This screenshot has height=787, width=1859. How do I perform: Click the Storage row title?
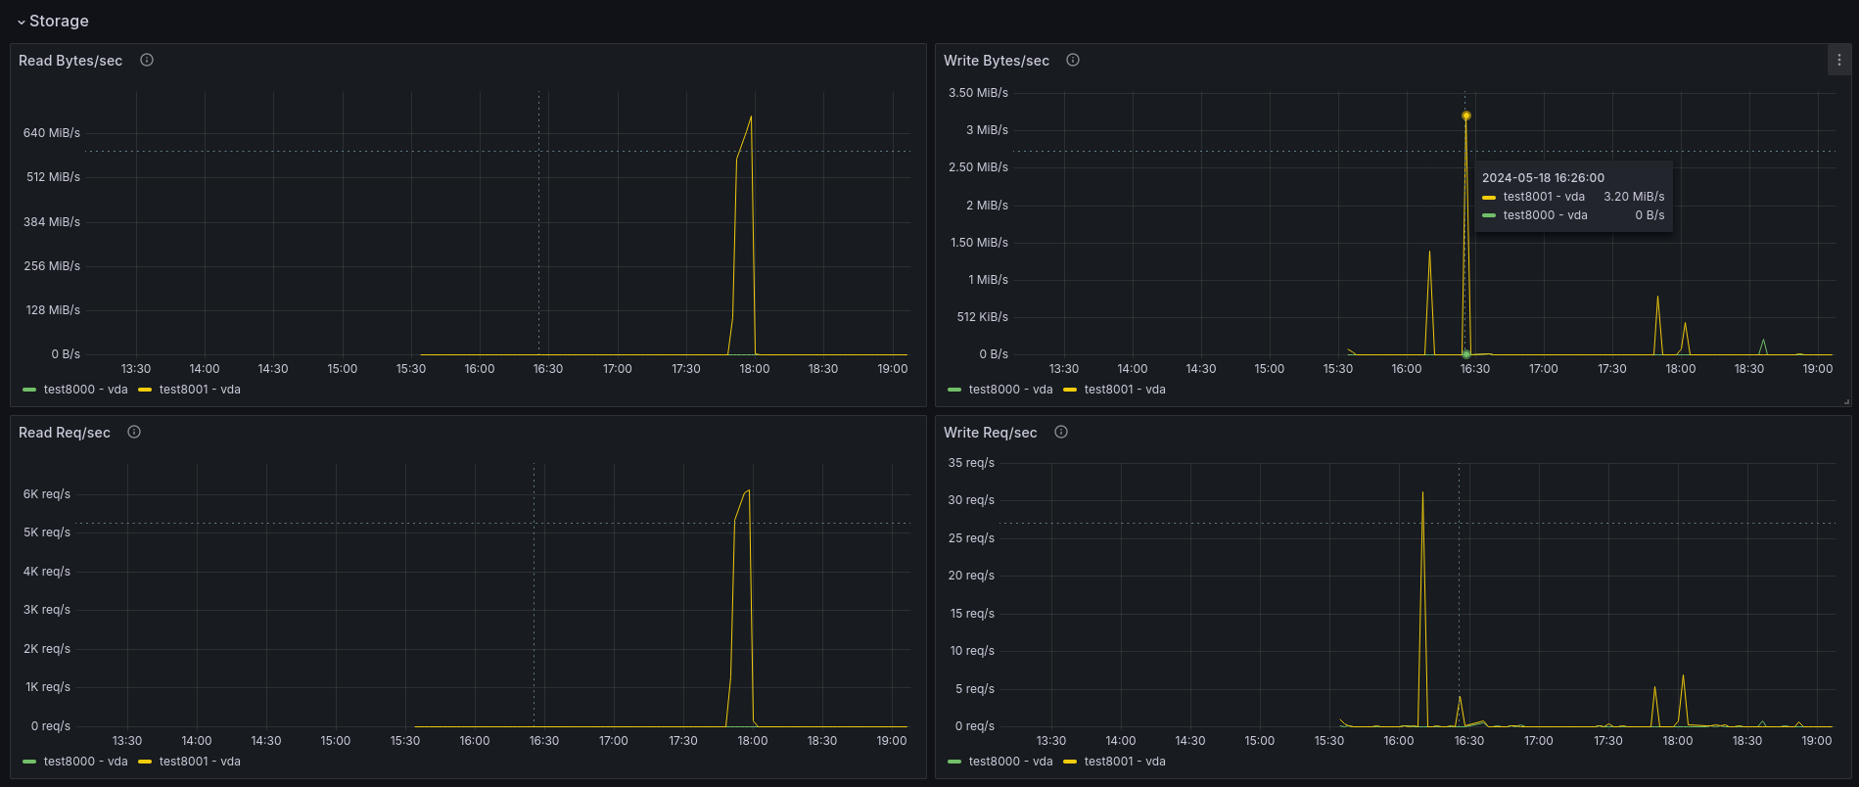pyautogui.click(x=59, y=21)
